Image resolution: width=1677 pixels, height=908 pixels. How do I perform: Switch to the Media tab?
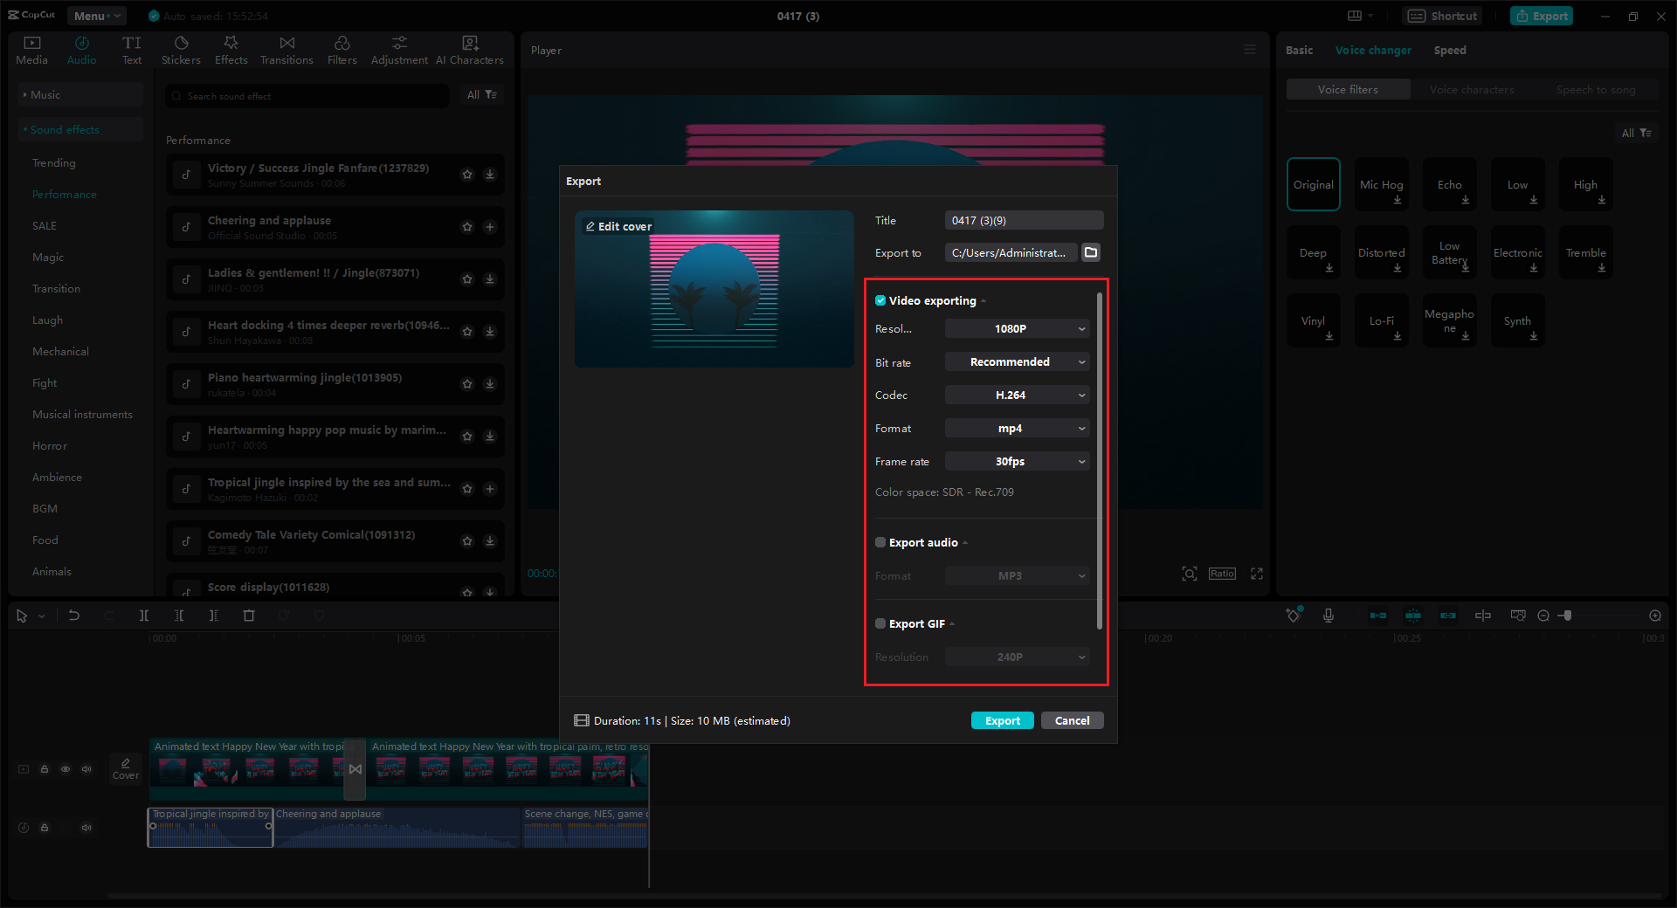click(31, 51)
